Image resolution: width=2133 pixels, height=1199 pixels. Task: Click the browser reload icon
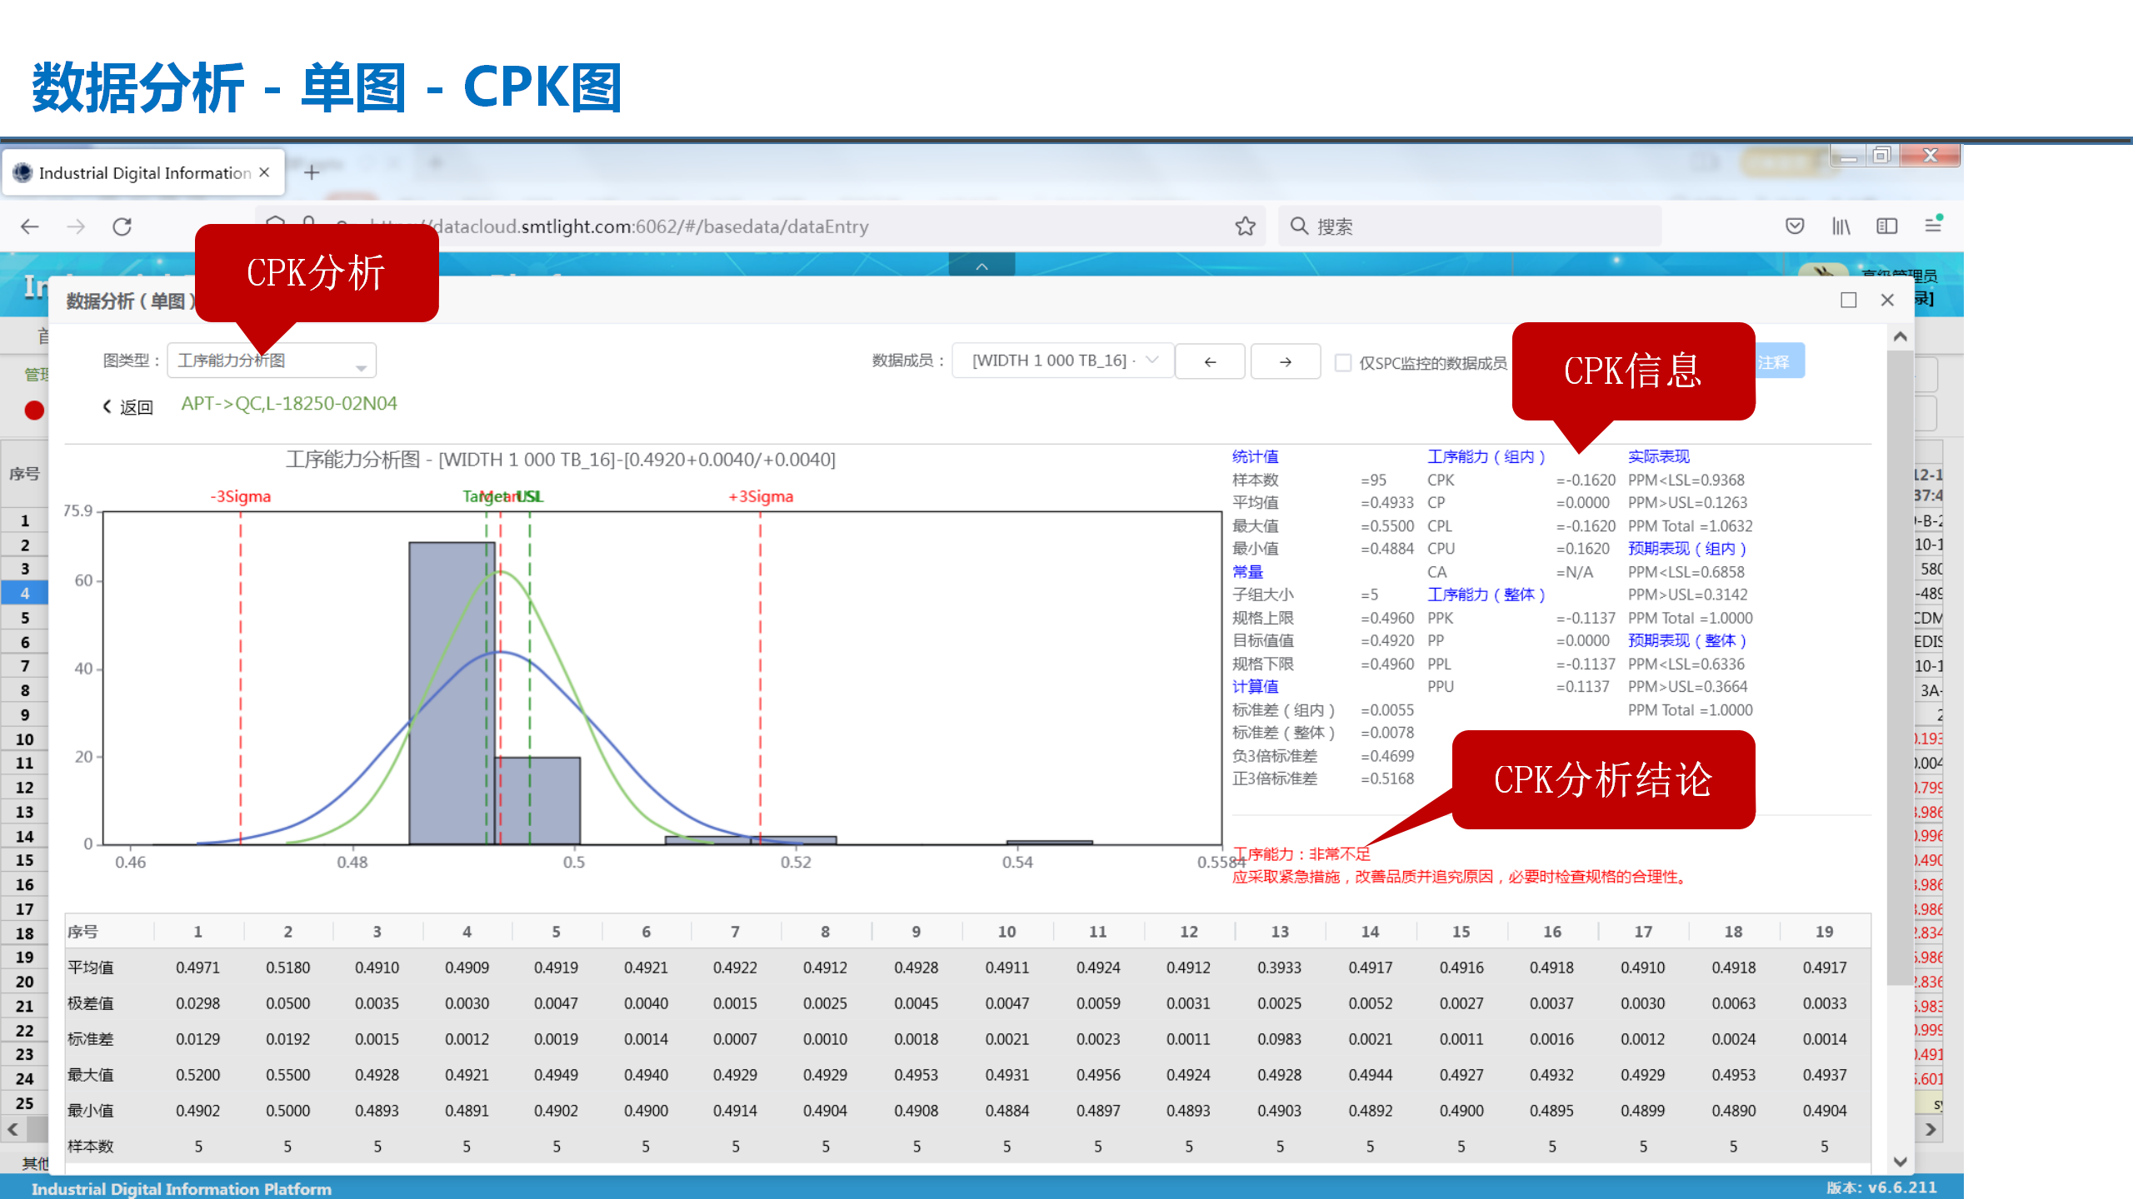point(122,226)
